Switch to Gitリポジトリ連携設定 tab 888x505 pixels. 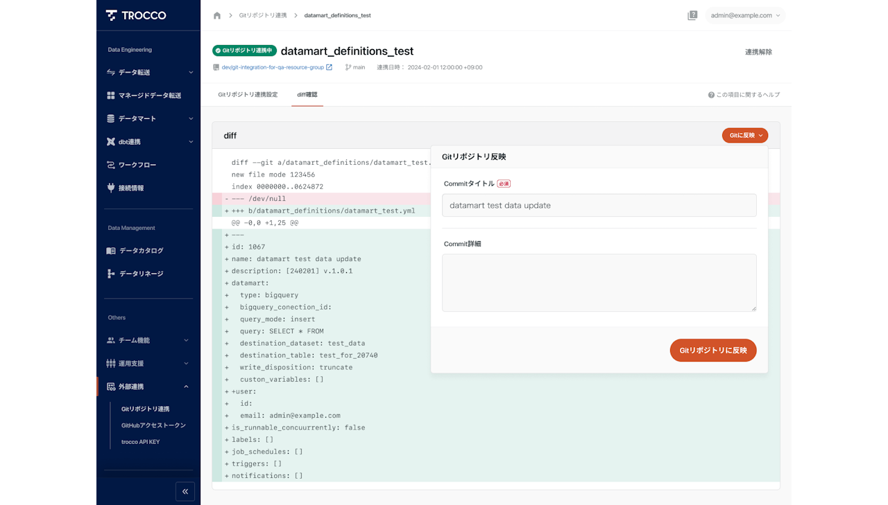[248, 94]
